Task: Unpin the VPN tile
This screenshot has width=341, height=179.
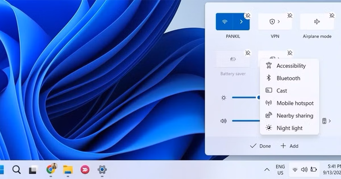Action: (x=290, y=16)
